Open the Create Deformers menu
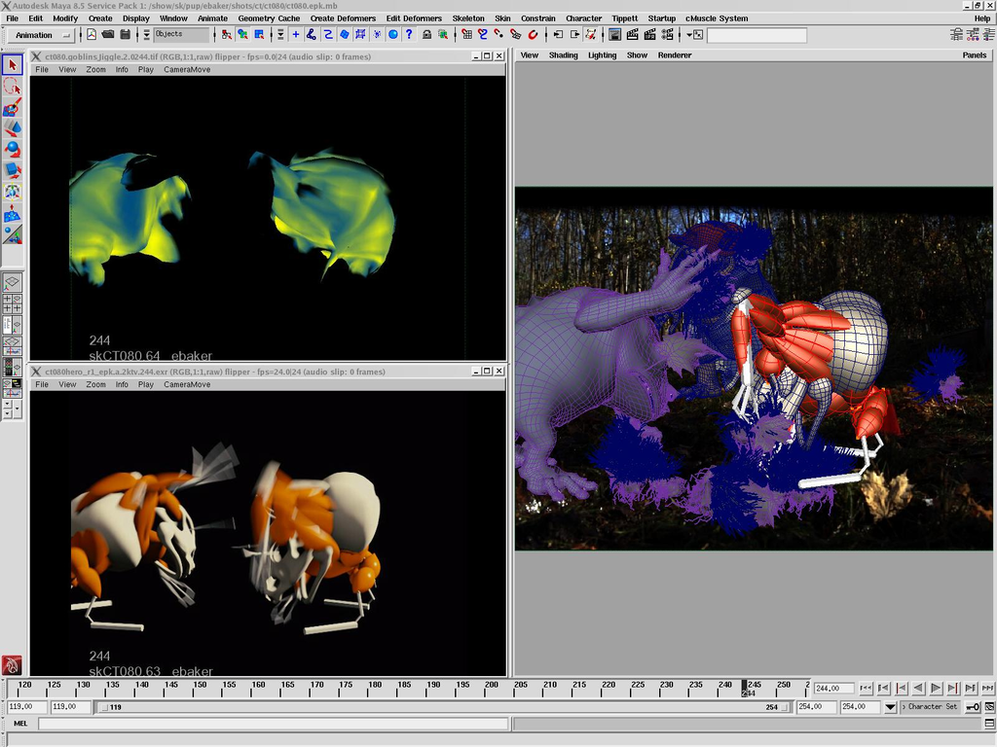Image resolution: width=997 pixels, height=747 pixels. tap(343, 18)
